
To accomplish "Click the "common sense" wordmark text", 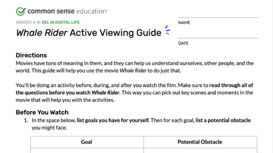I will pos(51,11).
